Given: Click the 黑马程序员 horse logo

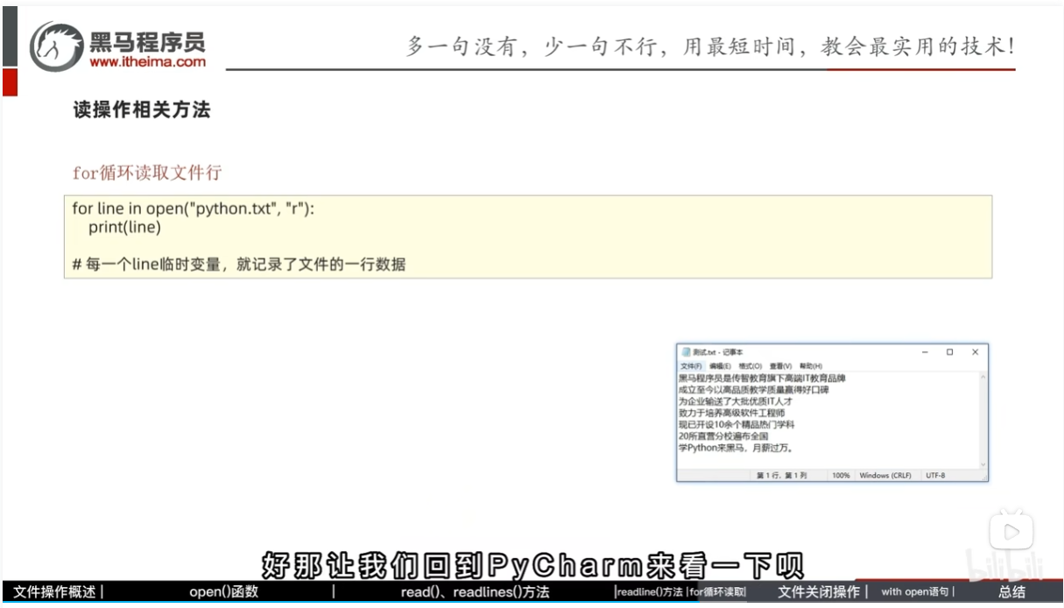Looking at the screenshot, I should pyautogui.click(x=56, y=47).
